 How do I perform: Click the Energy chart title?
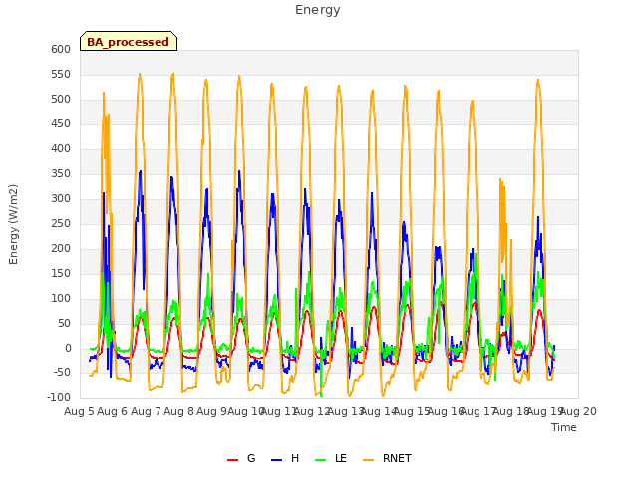(x=318, y=10)
